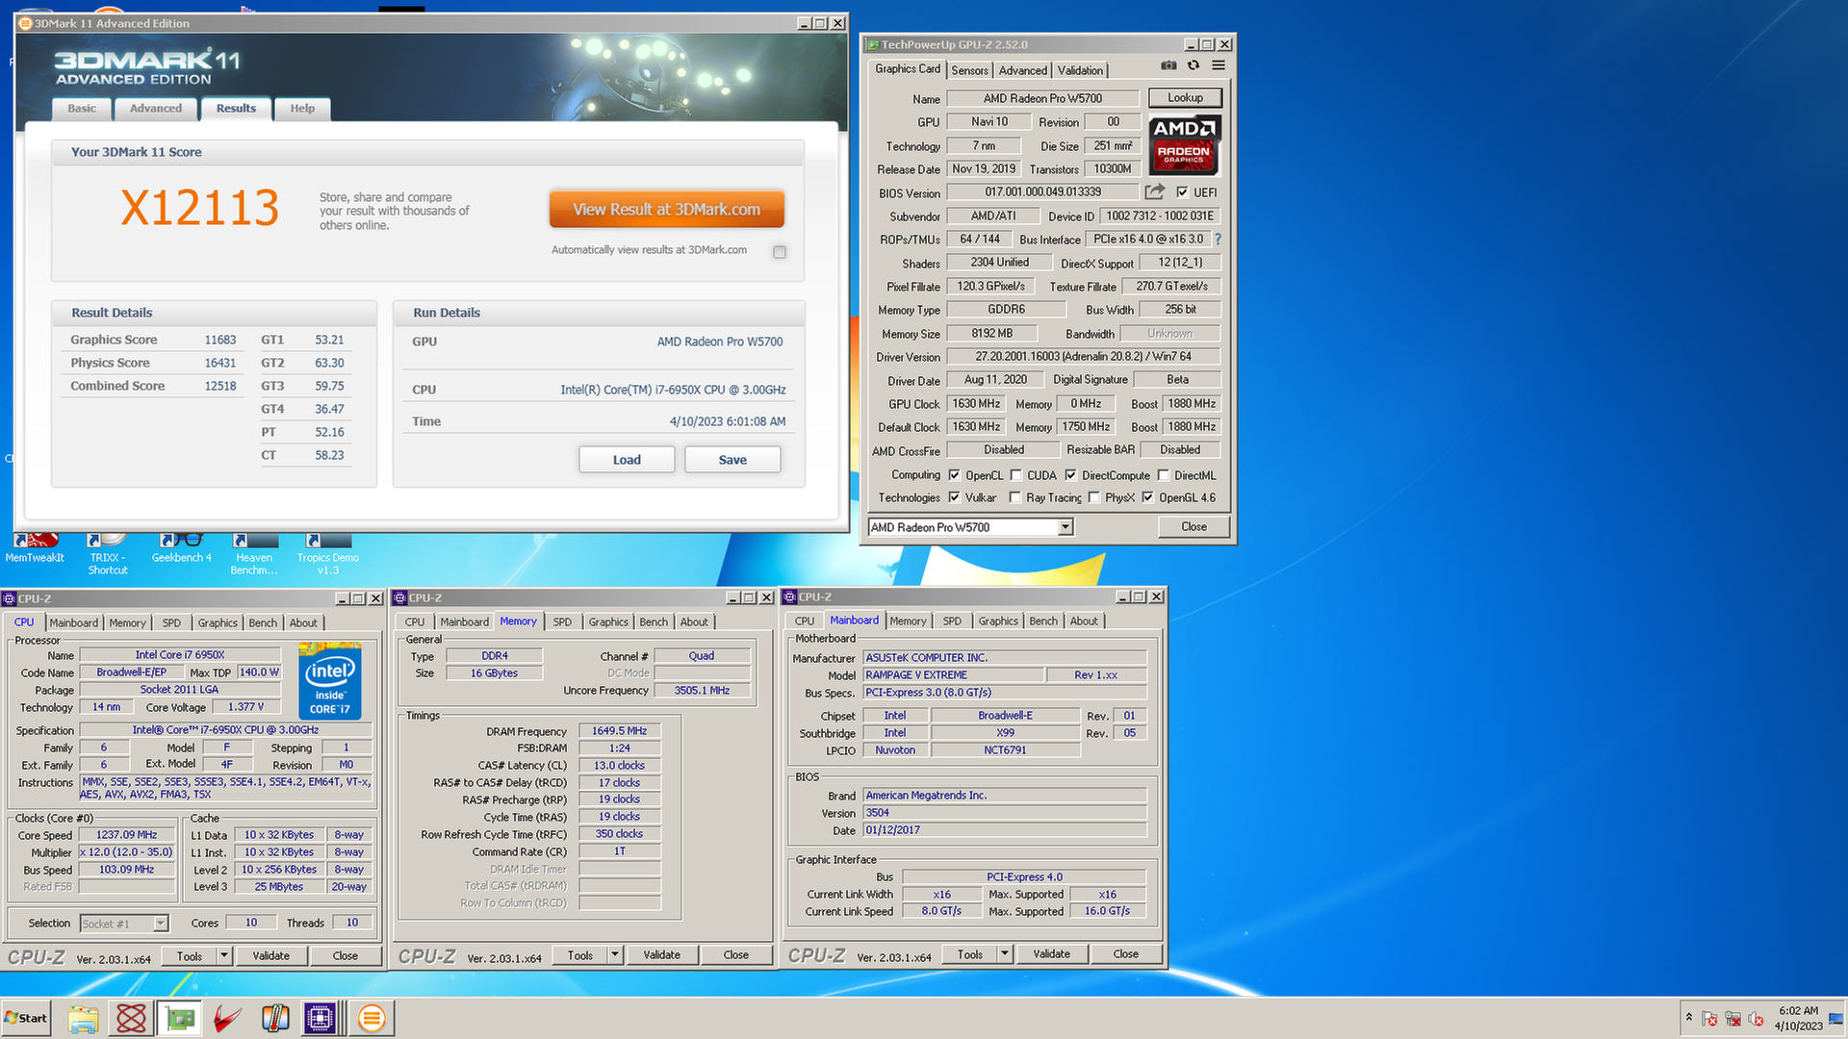Open the GPU selection dropdown in GPU-Z

[x=1065, y=527]
